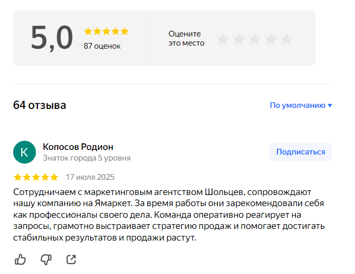This screenshot has width=355, height=274.
Task: Rate this place two stars
Action: pyautogui.click(x=239, y=39)
